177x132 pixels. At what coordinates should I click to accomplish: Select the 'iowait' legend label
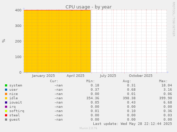(x=16, y=102)
